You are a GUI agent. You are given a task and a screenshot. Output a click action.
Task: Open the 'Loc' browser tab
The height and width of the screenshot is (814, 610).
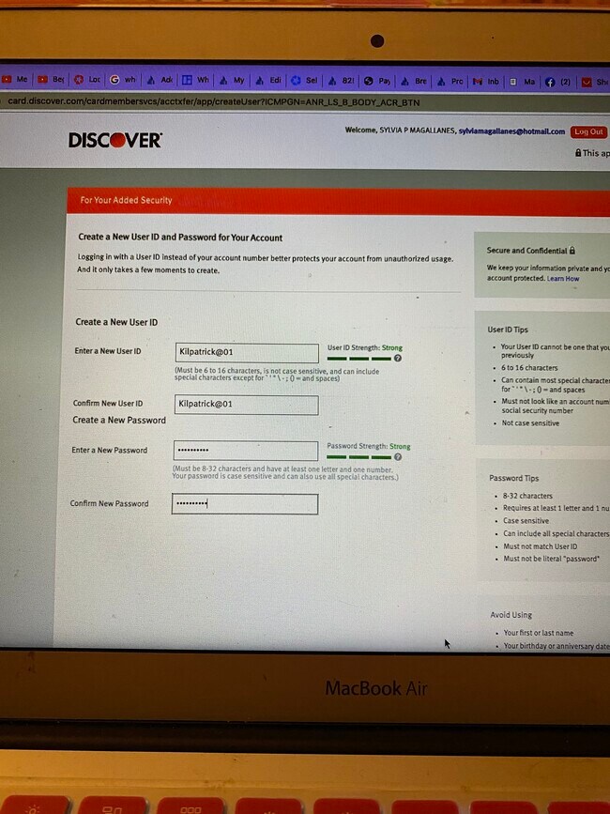click(x=87, y=80)
